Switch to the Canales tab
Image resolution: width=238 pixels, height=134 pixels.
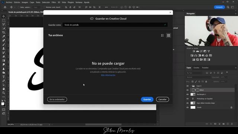(196, 68)
